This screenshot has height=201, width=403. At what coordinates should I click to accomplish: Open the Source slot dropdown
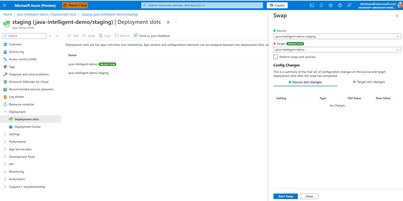[337, 36]
